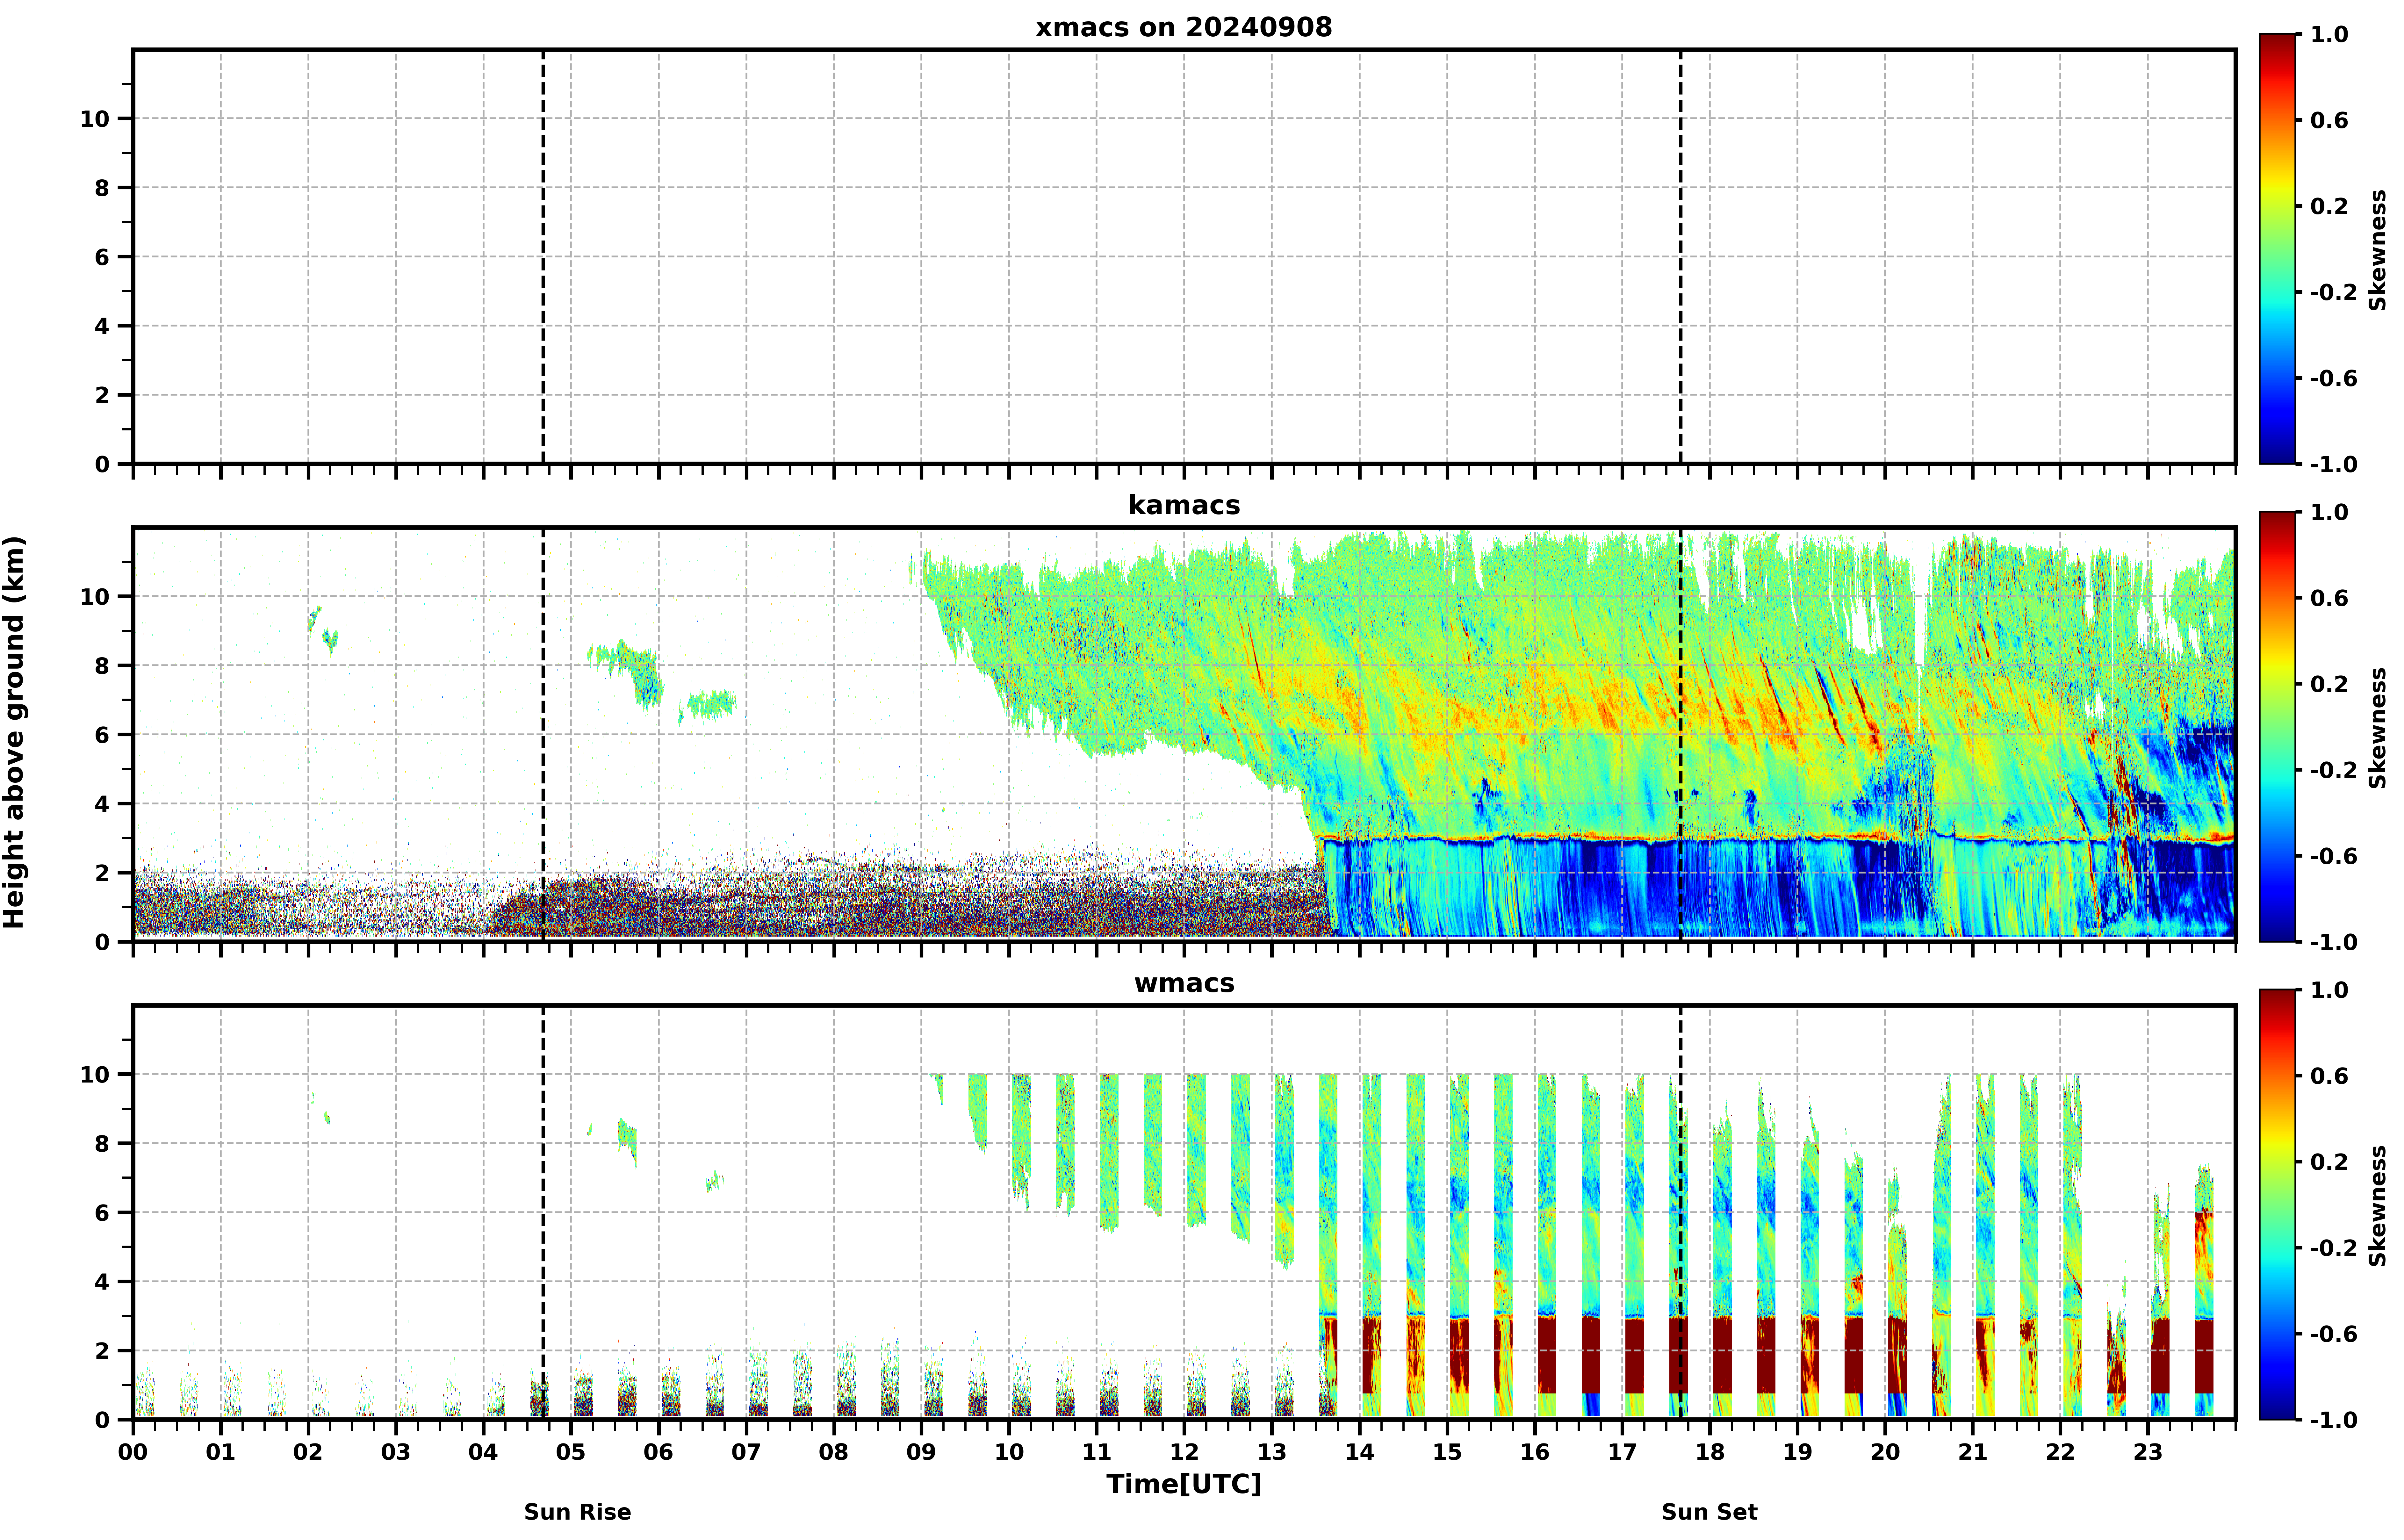Click the 'Height above ground (km)' y-axis label
The image size is (2404, 1540).
(x=14, y=732)
